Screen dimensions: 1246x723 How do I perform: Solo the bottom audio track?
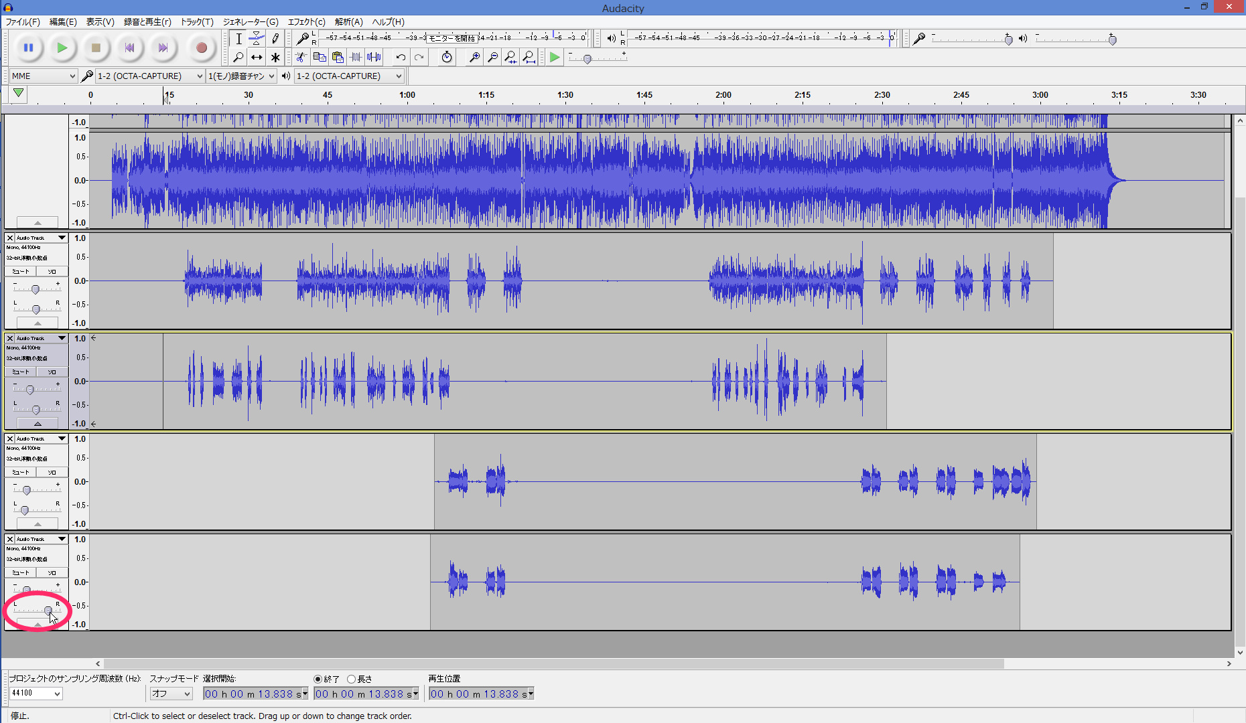click(x=52, y=573)
